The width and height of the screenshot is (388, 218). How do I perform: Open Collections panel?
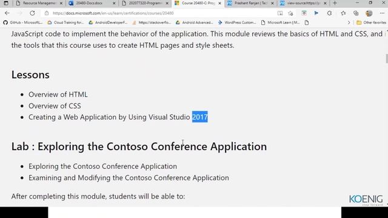click(x=356, y=13)
